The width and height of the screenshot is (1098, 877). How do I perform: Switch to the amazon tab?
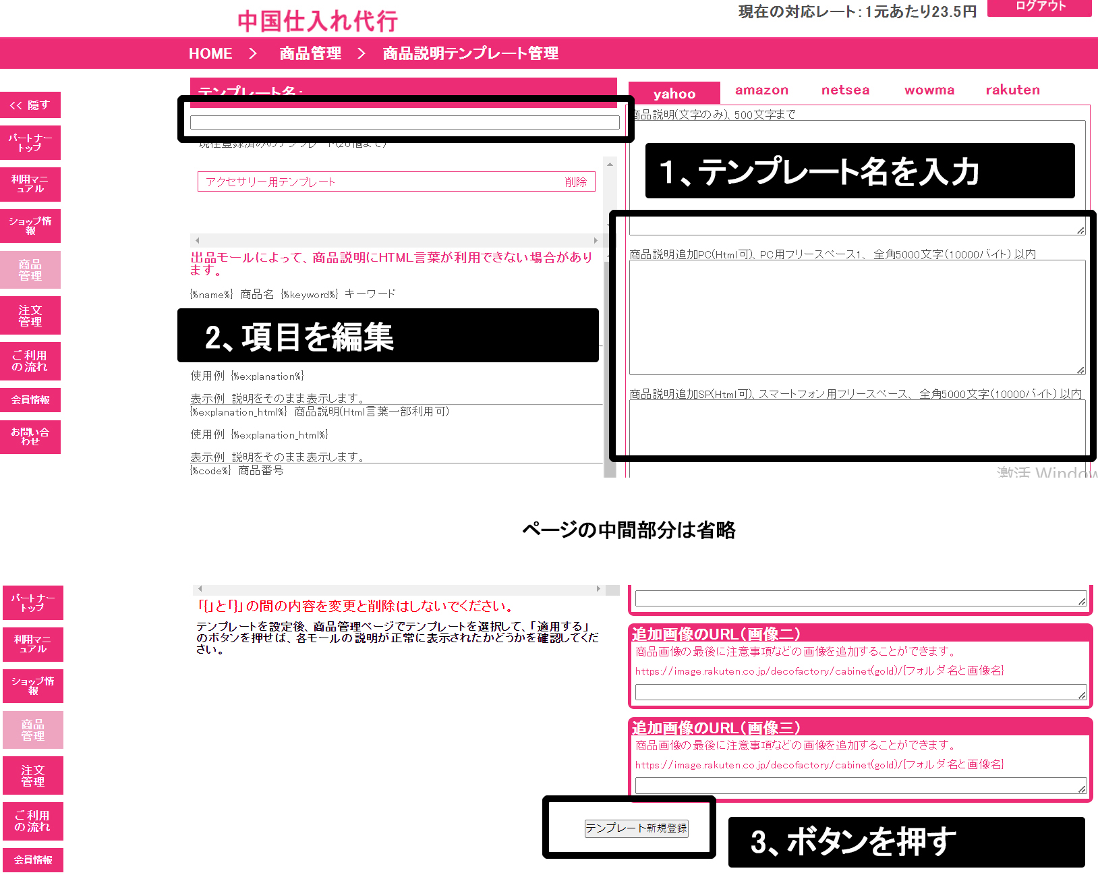click(x=761, y=90)
